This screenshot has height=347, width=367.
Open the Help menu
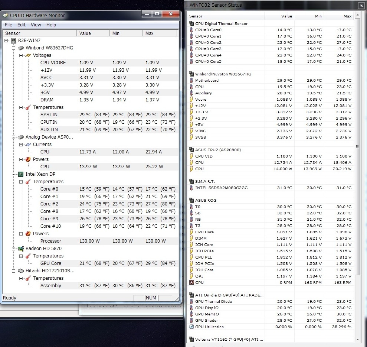[51, 25]
